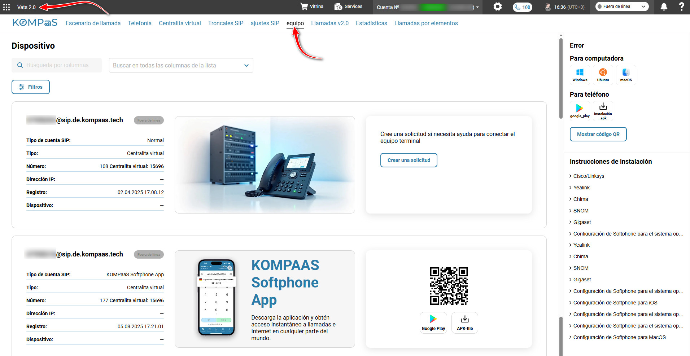The image size is (690, 356).
Task: Open the help question mark
Action: 681,6
